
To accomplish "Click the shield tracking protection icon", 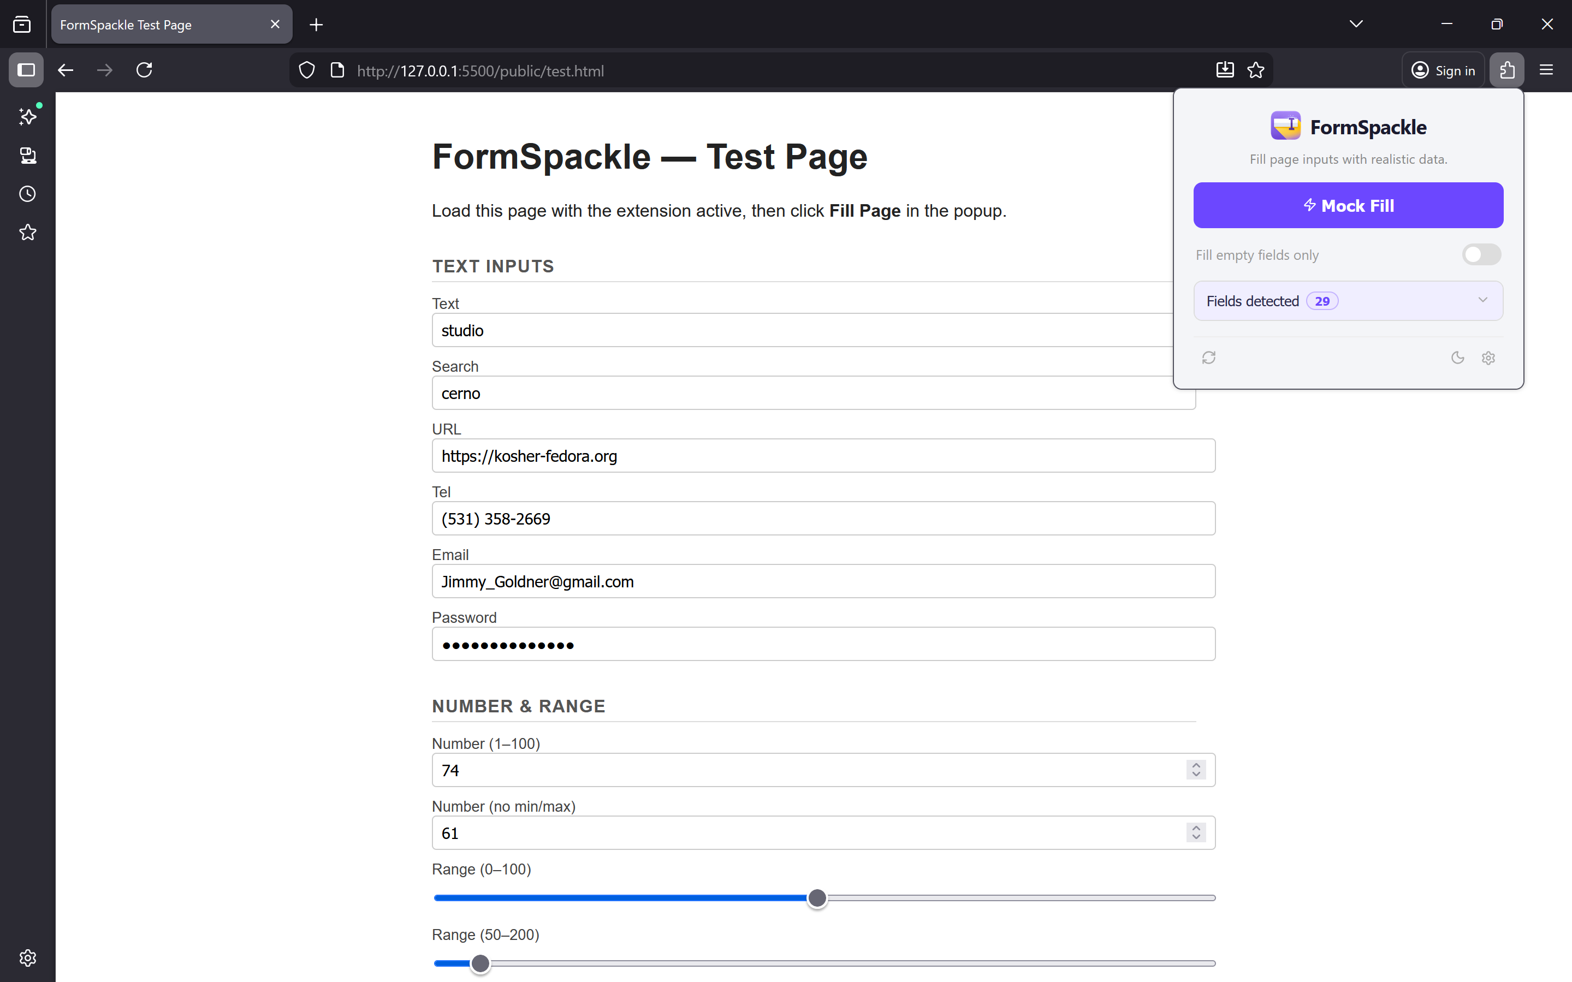I will [x=307, y=70].
